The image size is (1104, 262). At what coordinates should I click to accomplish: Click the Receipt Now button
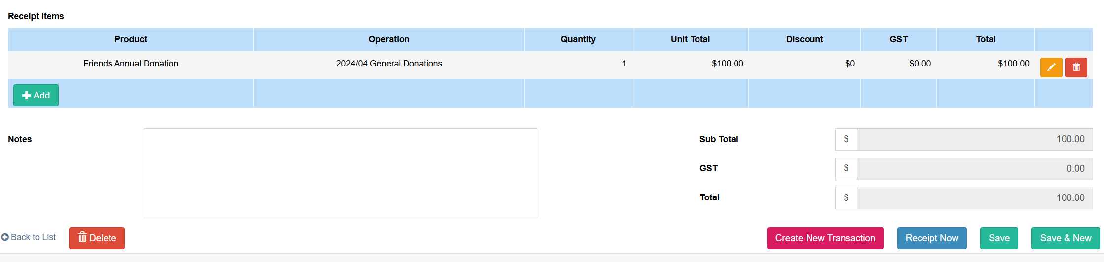pos(932,238)
